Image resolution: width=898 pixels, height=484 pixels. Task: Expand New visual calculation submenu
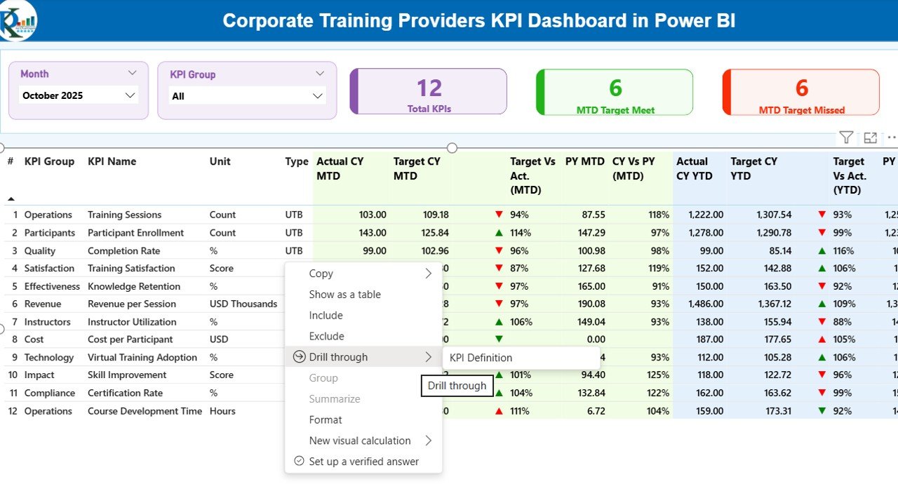coord(428,441)
